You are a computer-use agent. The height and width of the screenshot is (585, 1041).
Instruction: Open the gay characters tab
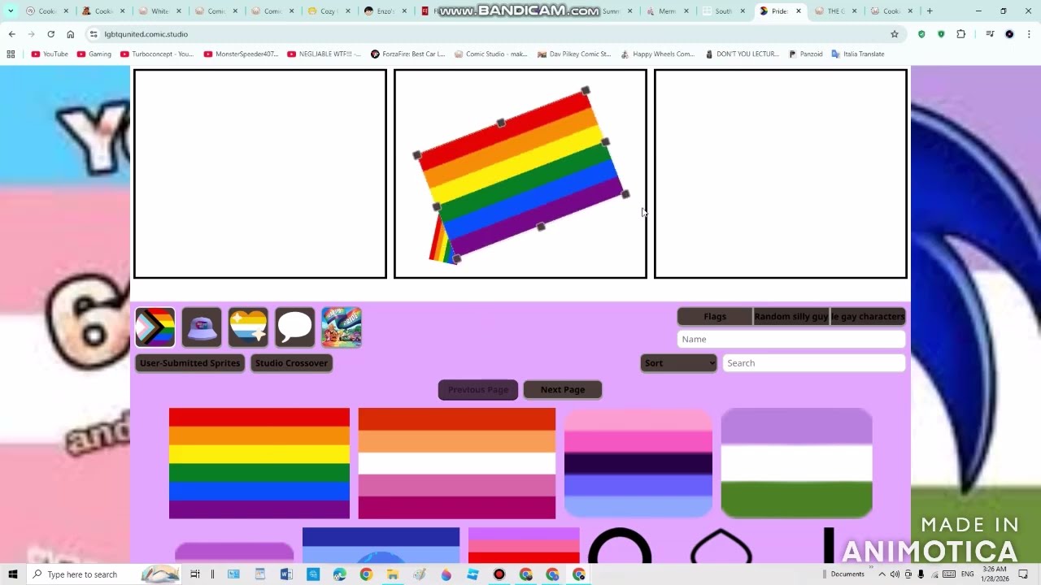(x=867, y=316)
